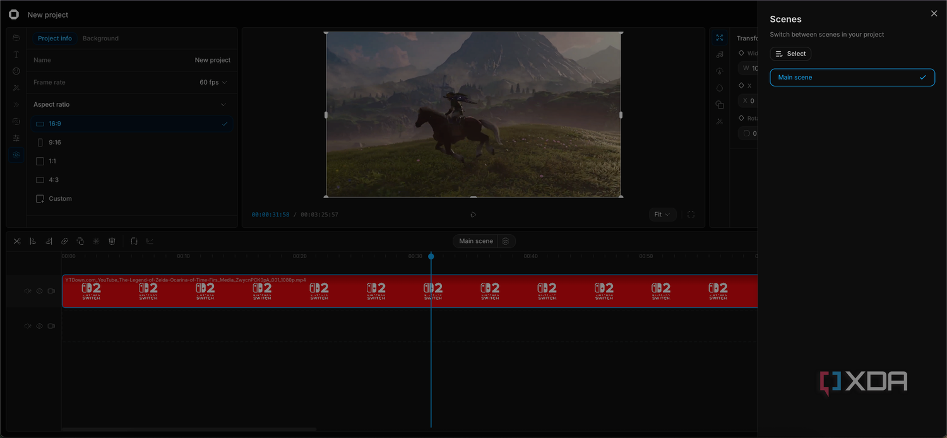Click the link clips paperclip icon
The image size is (947, 438).
pos(64,241)
